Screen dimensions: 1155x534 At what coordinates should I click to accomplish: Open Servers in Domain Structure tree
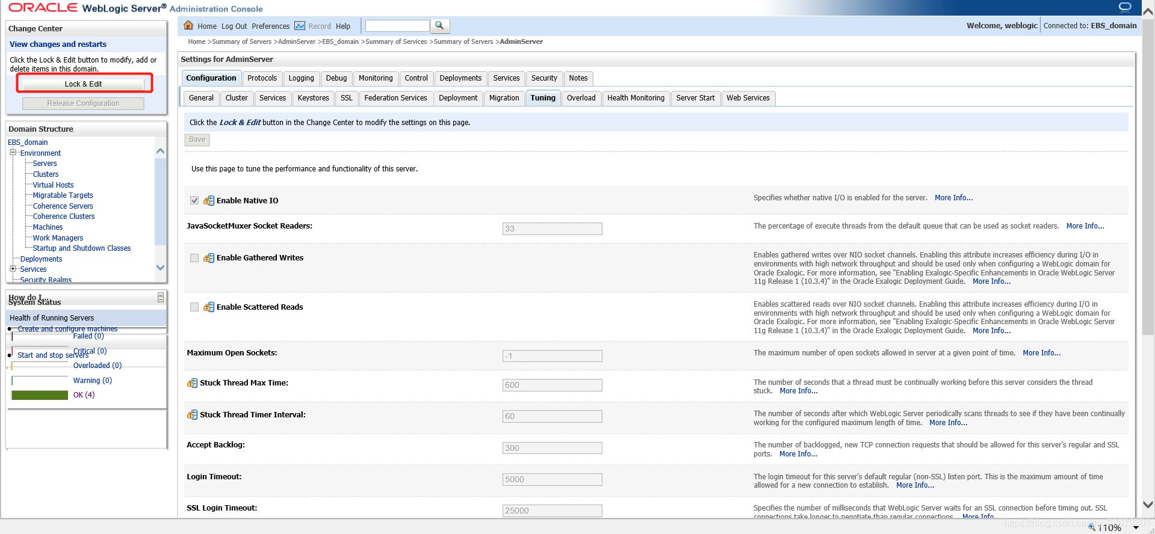(45, 164)
